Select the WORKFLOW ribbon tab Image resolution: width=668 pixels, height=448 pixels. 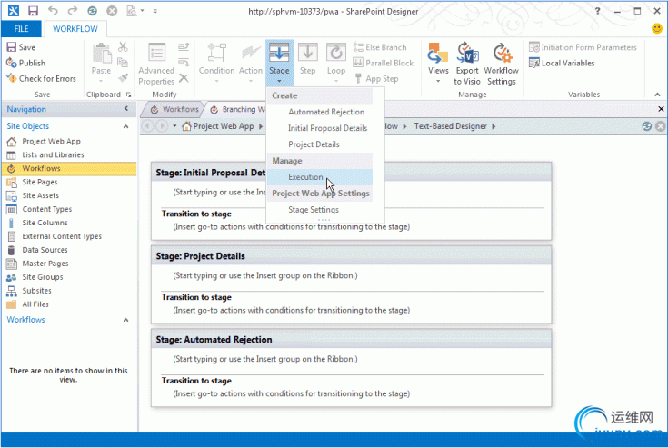[75, 29]
